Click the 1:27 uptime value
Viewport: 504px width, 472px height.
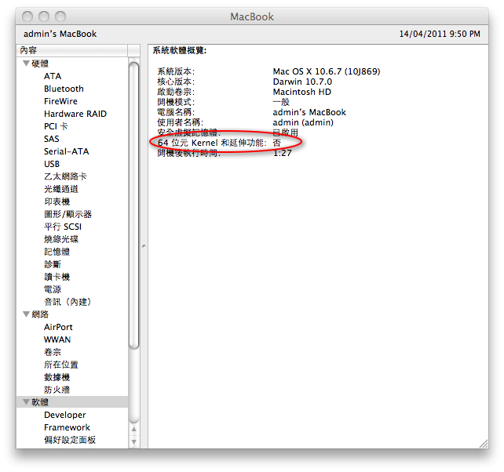pyautogui.click(x=282, y=153)
